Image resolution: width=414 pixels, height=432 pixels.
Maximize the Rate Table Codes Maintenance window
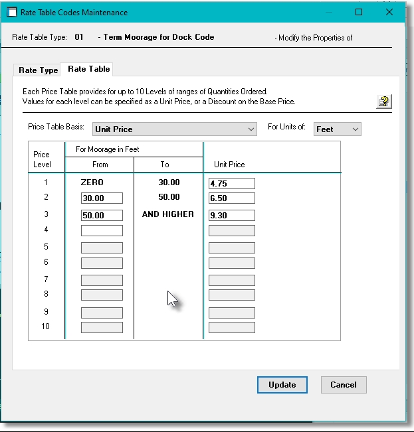coord(359,12)
